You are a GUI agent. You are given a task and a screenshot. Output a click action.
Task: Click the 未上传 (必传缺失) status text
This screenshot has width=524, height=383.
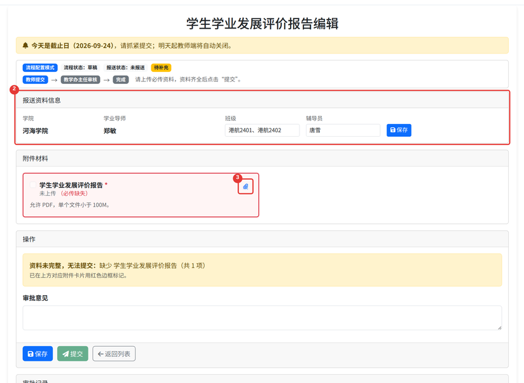[64, 193]
